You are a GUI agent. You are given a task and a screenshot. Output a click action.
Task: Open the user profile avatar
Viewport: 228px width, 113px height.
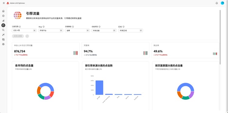[x=222, y=3]
